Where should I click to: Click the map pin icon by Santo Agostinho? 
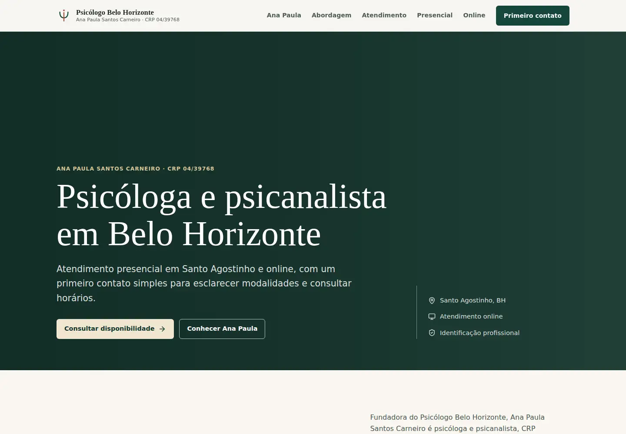tap(432, 300)
